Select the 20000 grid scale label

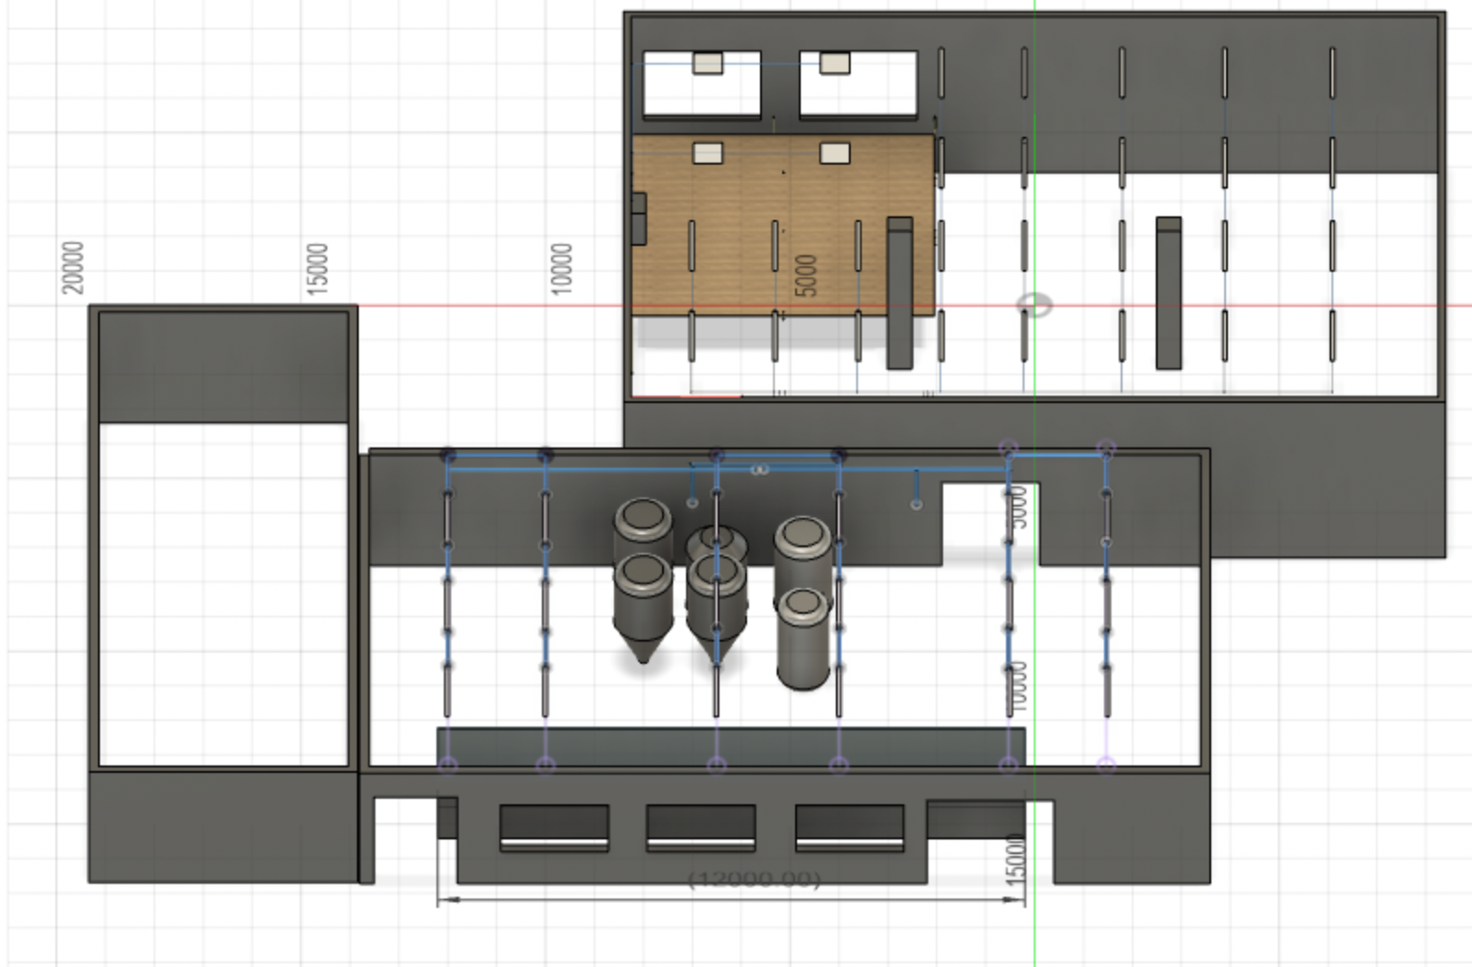tap(72, 267)
